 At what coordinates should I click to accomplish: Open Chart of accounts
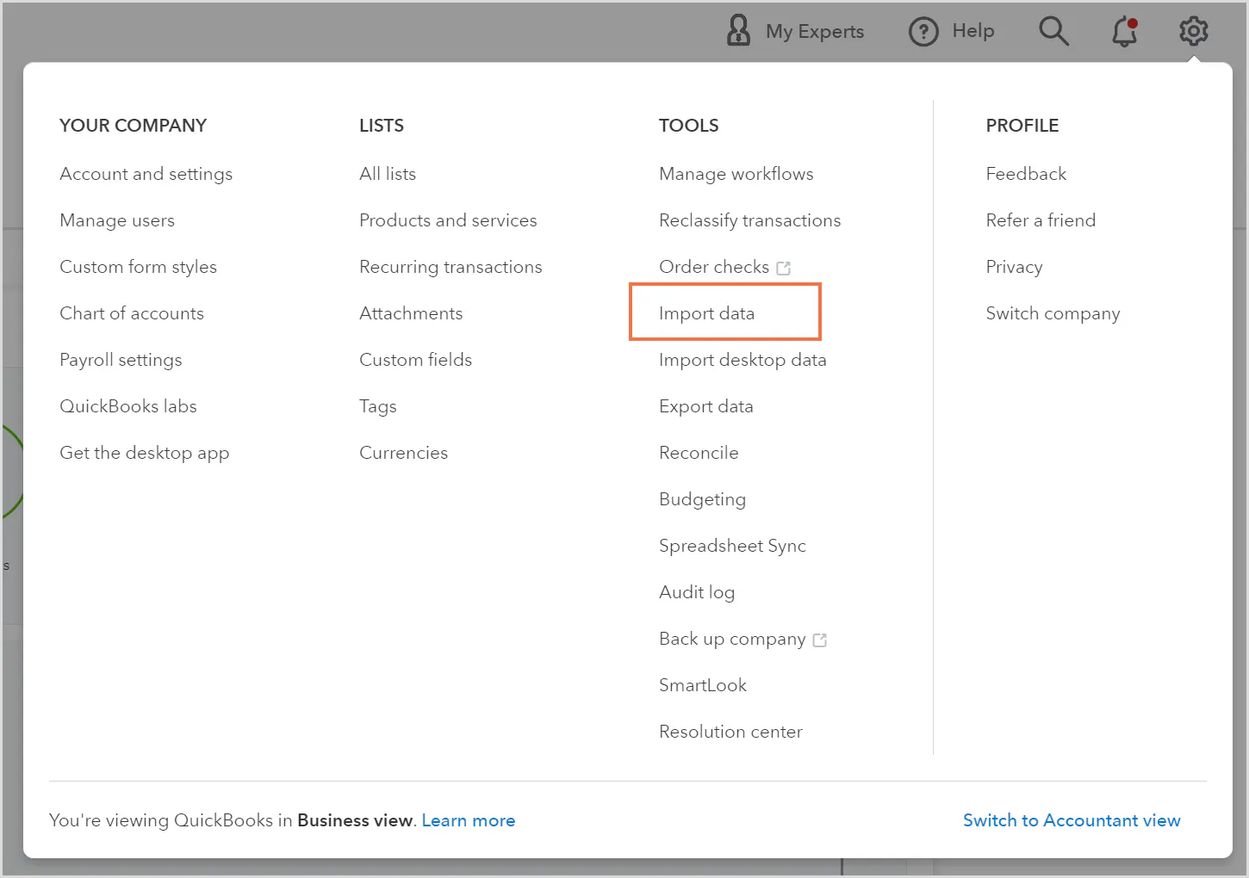(x=131, y=312)
